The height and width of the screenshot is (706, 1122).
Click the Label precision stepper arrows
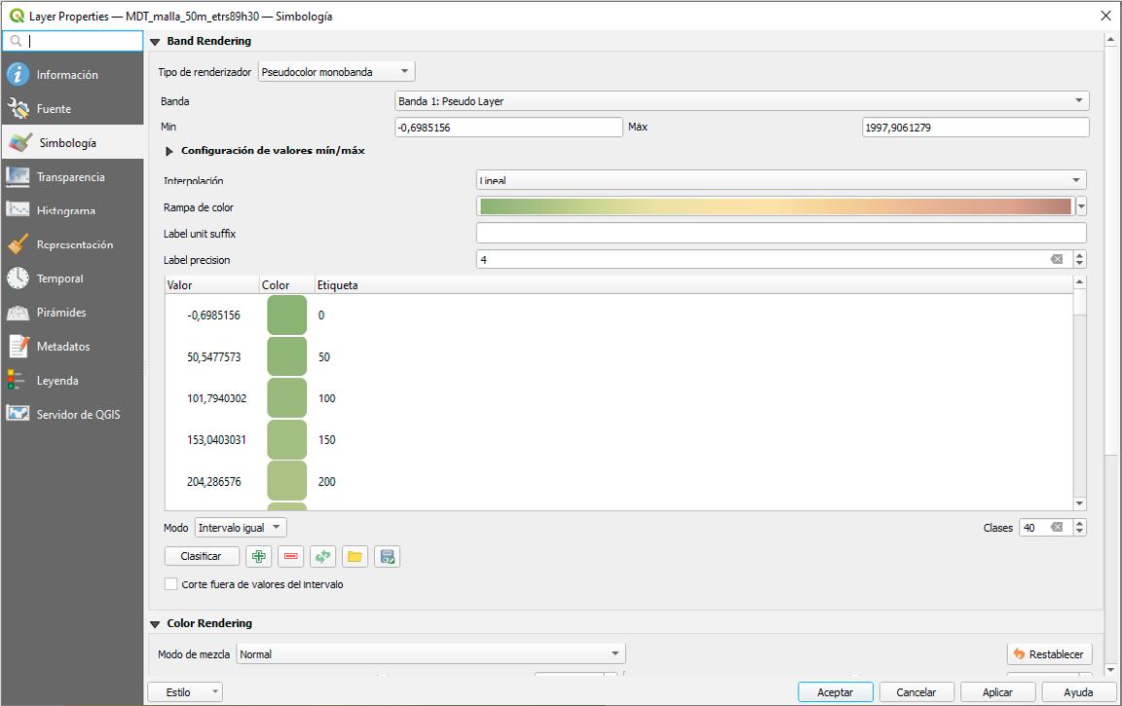1080,259
